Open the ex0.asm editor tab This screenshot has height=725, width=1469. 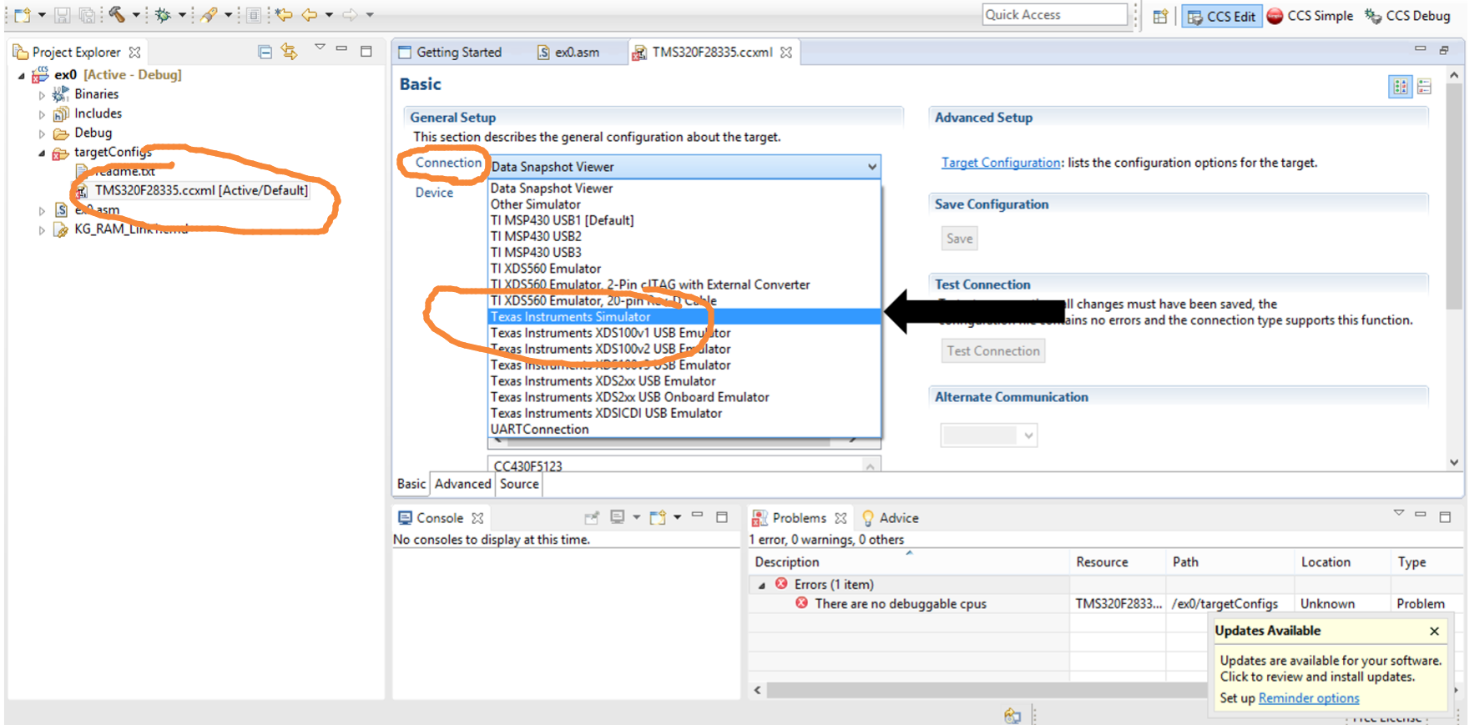pyautogui.click(x=568, y=52)
